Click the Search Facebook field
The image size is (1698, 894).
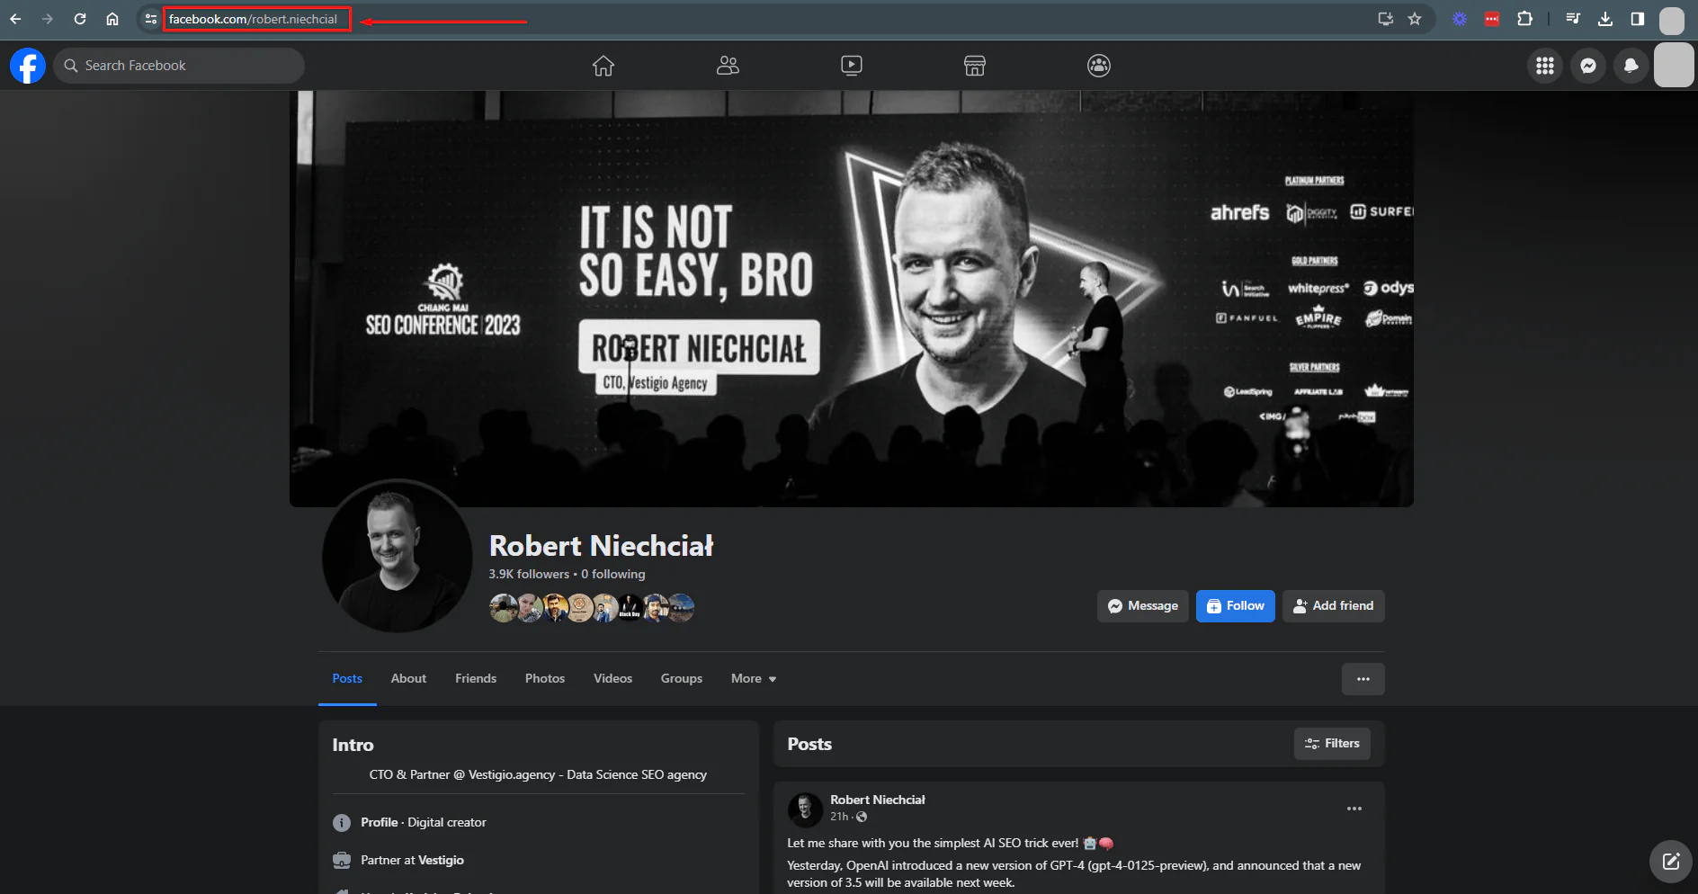179,66
